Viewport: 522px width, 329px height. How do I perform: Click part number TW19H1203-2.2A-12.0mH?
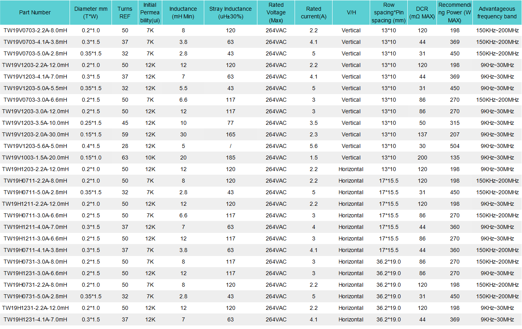(35, 169)
